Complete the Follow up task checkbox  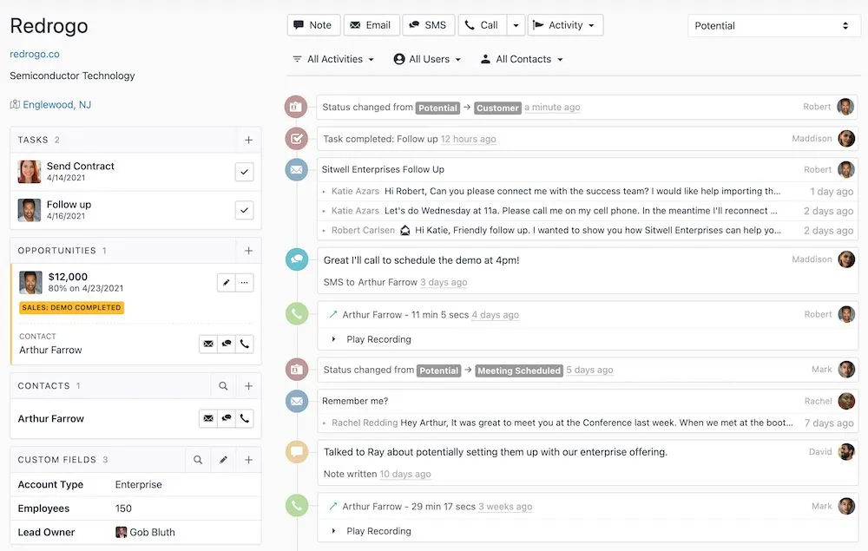click(x=243, y=210)
